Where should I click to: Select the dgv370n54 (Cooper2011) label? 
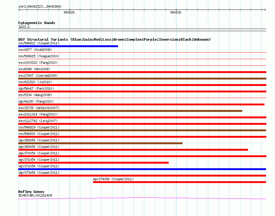(39, 153)
